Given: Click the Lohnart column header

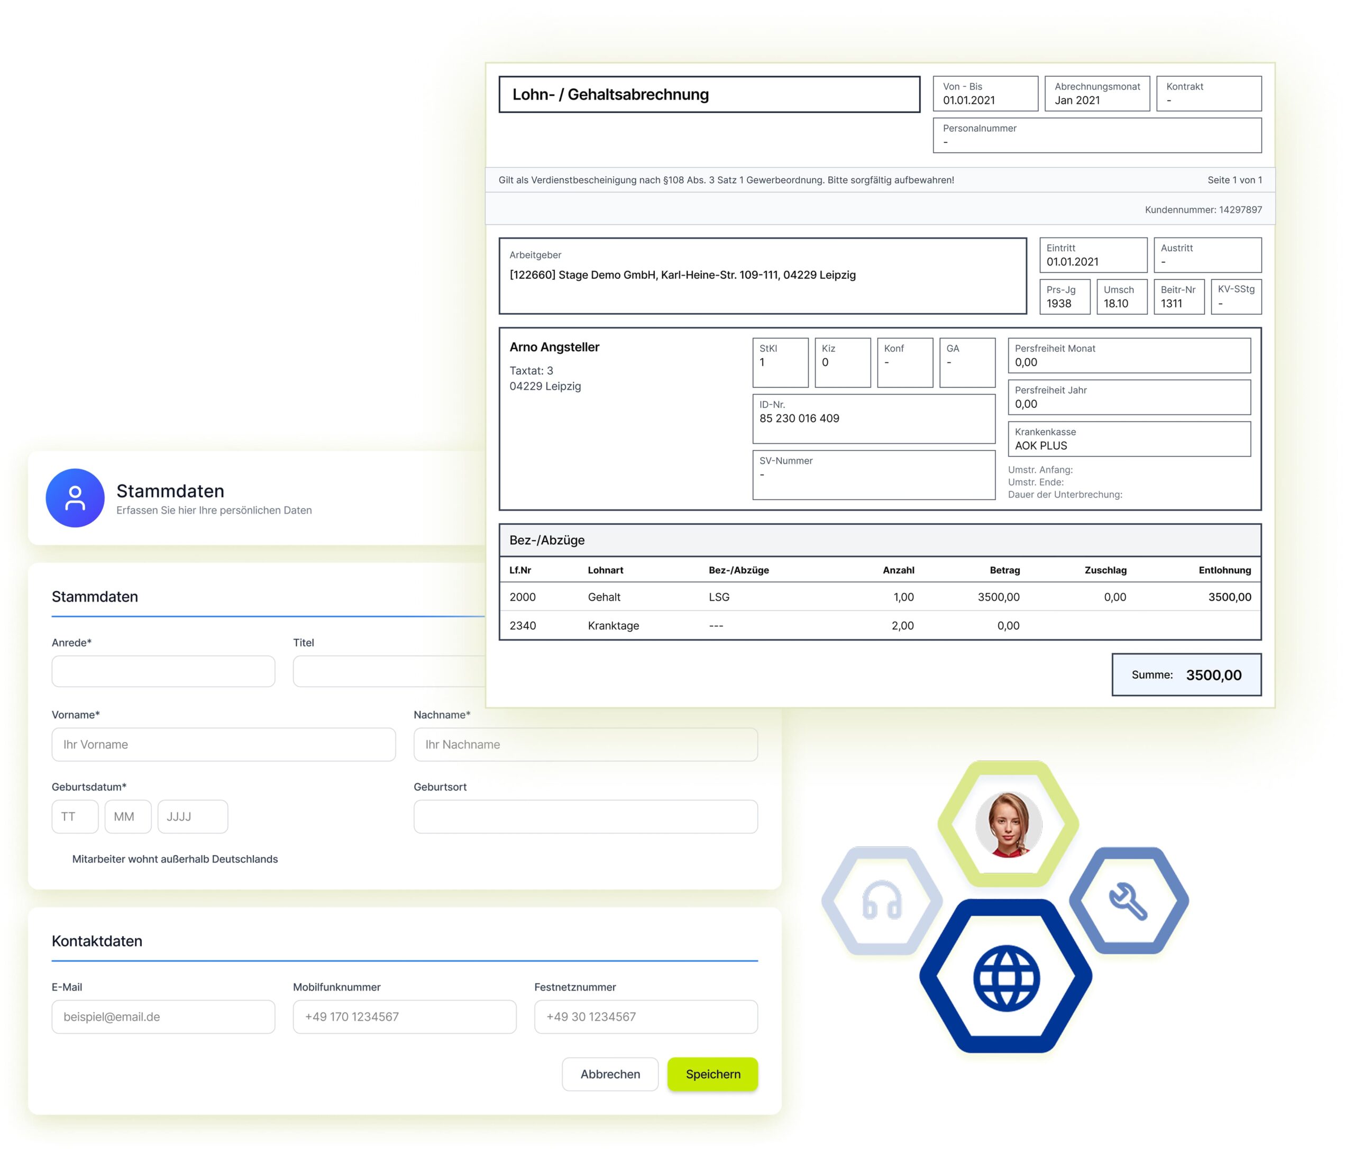Looking at the screenshot, I should coord(605,570).
